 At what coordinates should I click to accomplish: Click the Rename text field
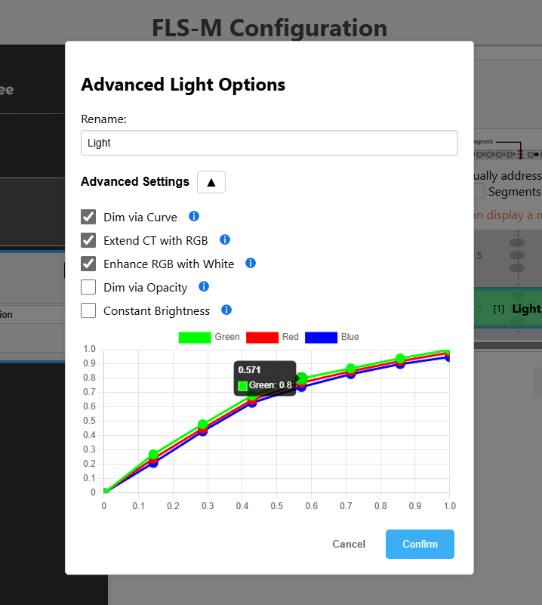point(269,143)
